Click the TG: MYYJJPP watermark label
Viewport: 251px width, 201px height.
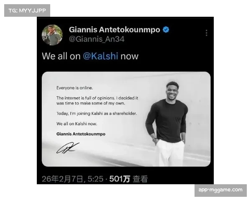pyautogui.click(x=27, y=10)
